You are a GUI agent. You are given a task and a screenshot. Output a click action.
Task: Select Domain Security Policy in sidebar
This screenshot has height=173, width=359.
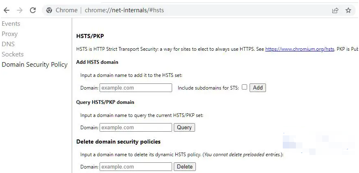(34, 65)
